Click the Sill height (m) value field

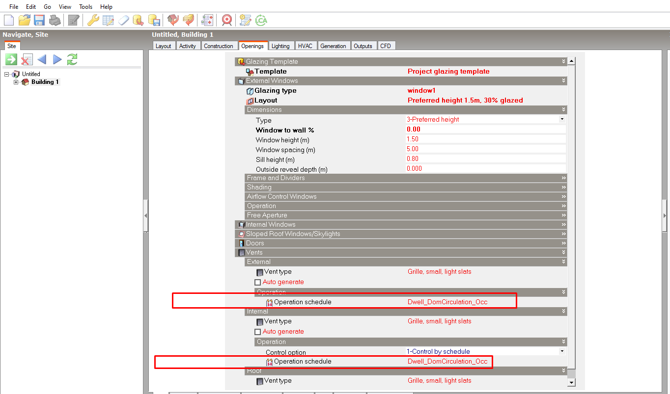click(486, 159)
